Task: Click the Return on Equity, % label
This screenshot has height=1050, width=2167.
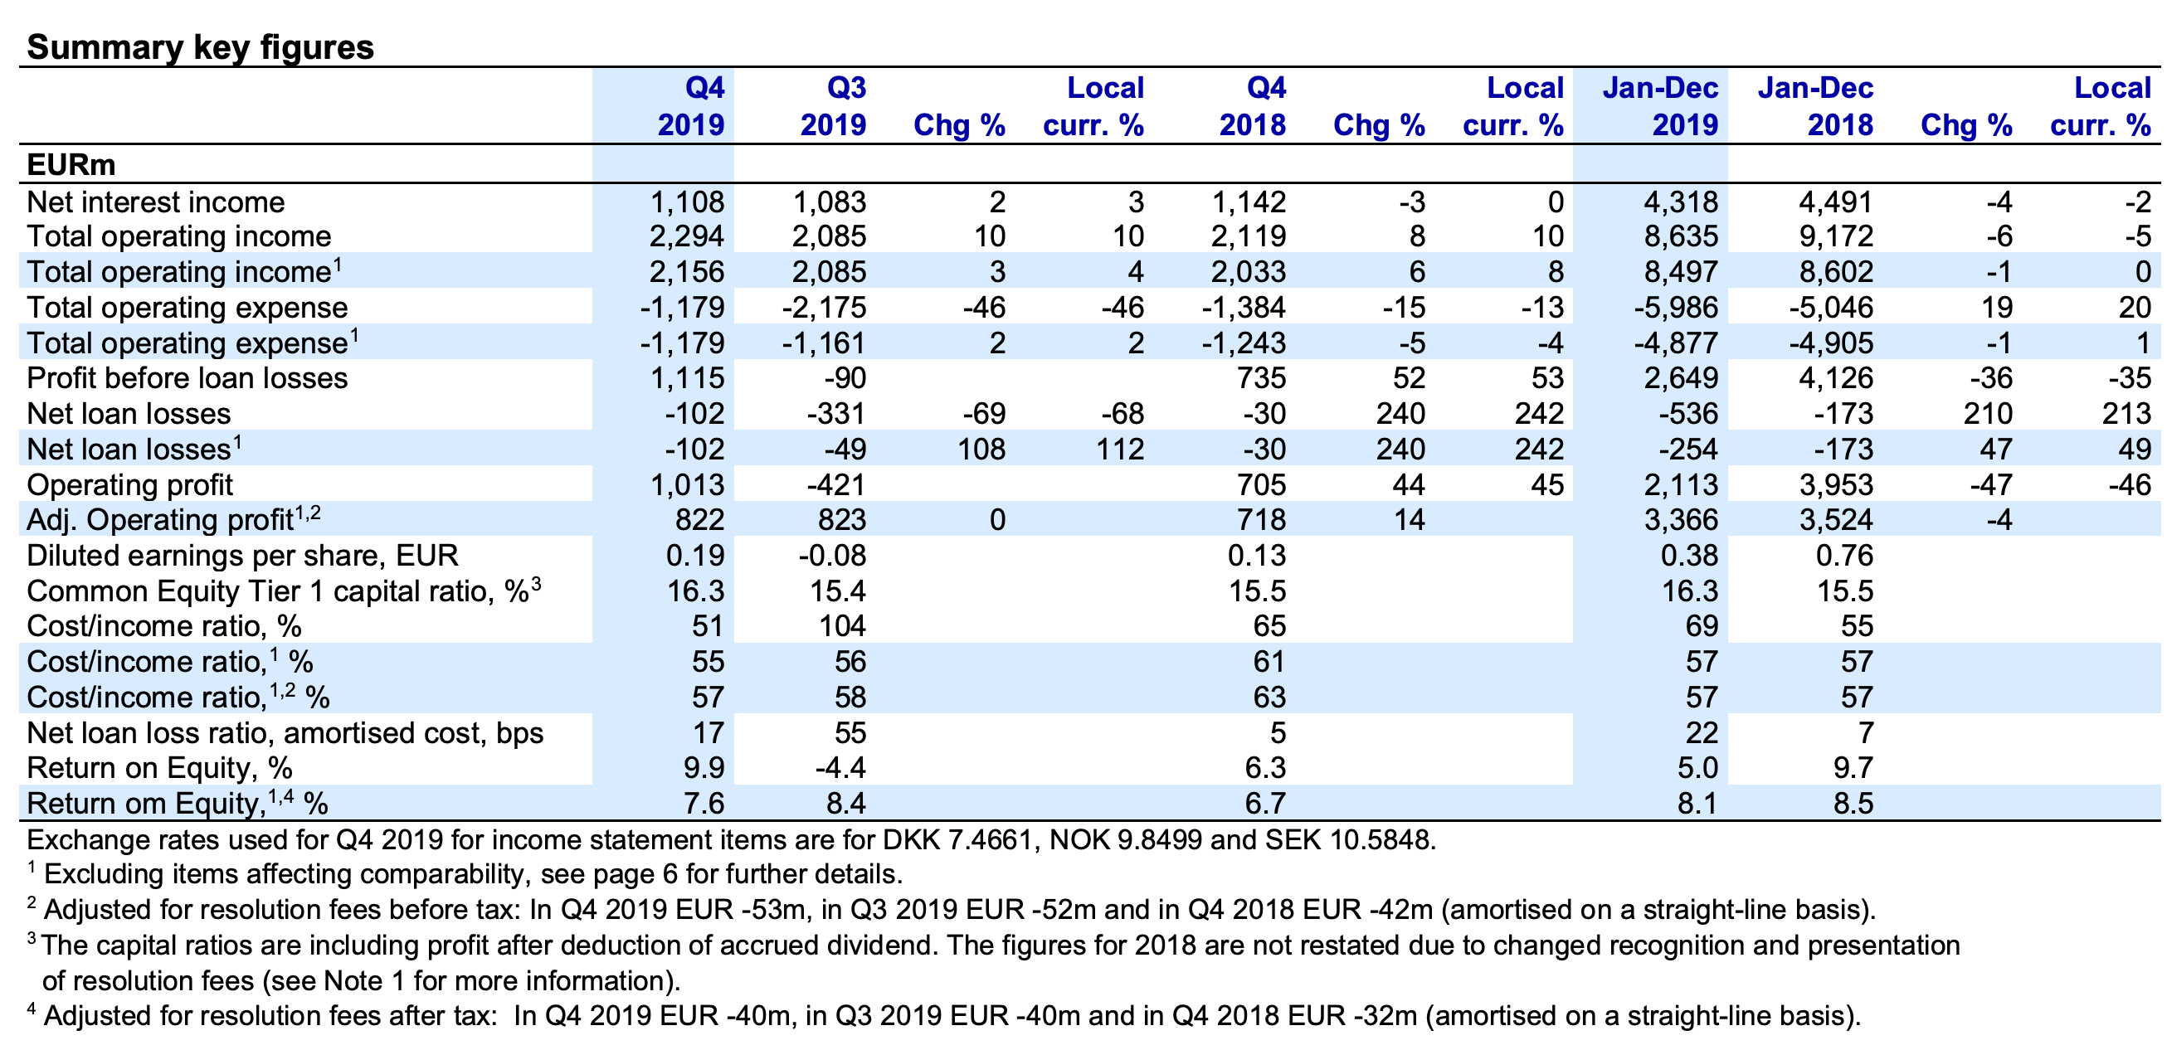Action: [159, 768]
